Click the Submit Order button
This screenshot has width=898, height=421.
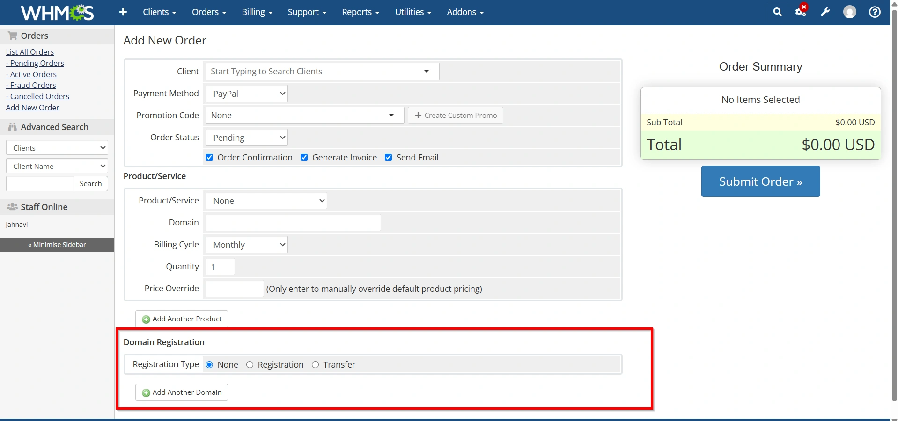pyautogui.click(x=760, y=181)
